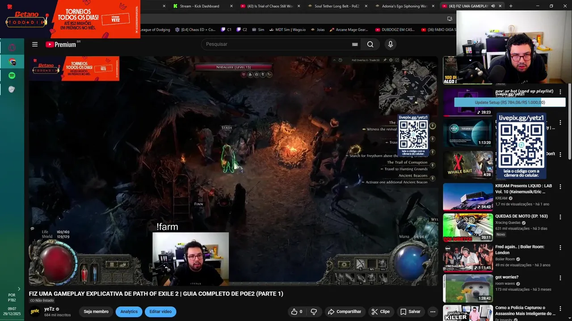Open Chrome from the taskbar
The height and width of the screenshot is (321, 572).
click(x=12, y=62)
